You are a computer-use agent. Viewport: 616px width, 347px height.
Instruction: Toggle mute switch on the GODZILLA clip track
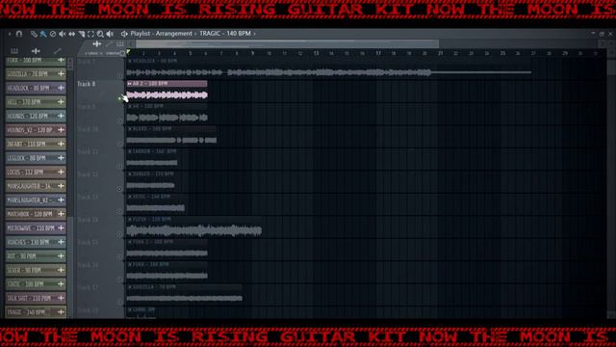click(119, 303)
